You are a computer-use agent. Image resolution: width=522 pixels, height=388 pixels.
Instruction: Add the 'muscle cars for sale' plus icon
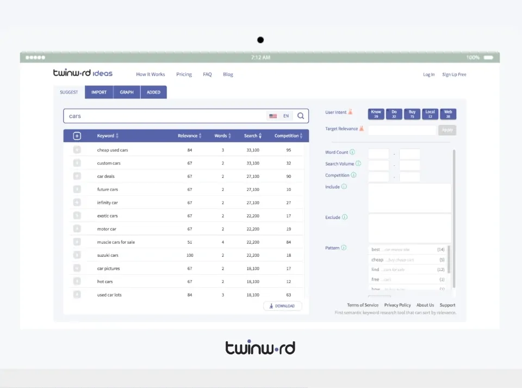coord(77,242)
